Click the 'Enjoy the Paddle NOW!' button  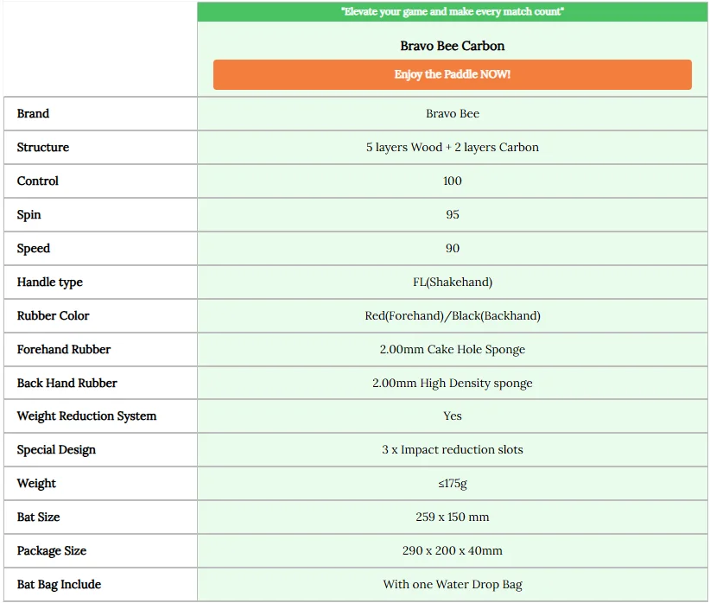[452, 74]
